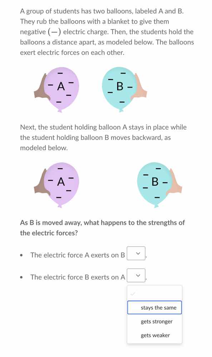The image size is (212, 357).
Task: Click balloon B in the top illustration
Action: [x=120, y=87]
